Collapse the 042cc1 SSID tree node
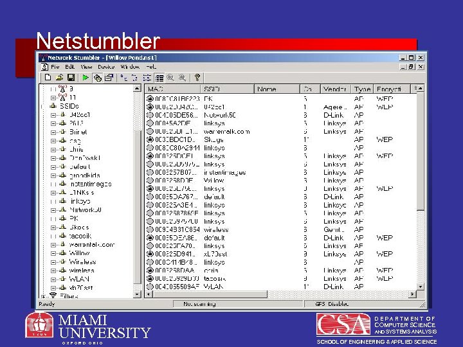This screenshot has width=463, height=347. (53, 115)
